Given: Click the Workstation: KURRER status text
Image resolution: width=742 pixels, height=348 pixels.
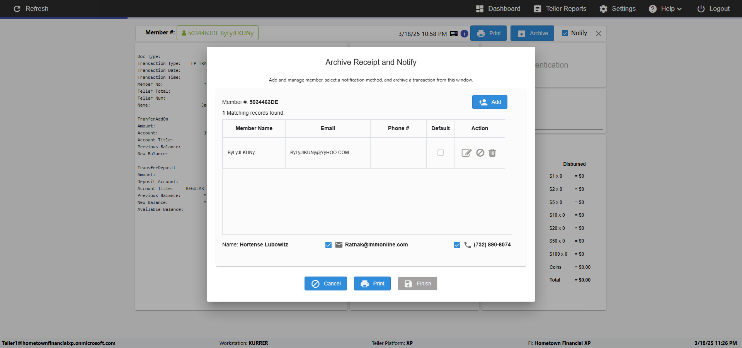Looking at the screenshot, I should pos(244,343).
